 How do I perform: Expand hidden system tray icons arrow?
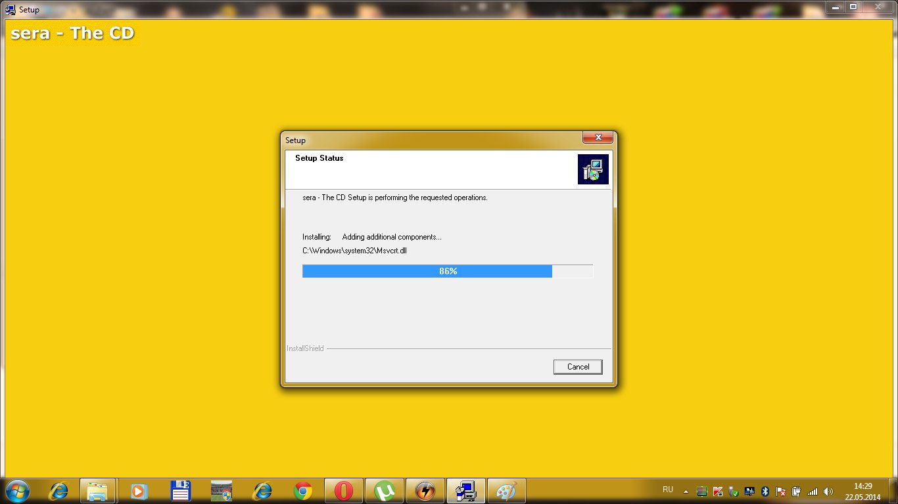tap(686, 491)
